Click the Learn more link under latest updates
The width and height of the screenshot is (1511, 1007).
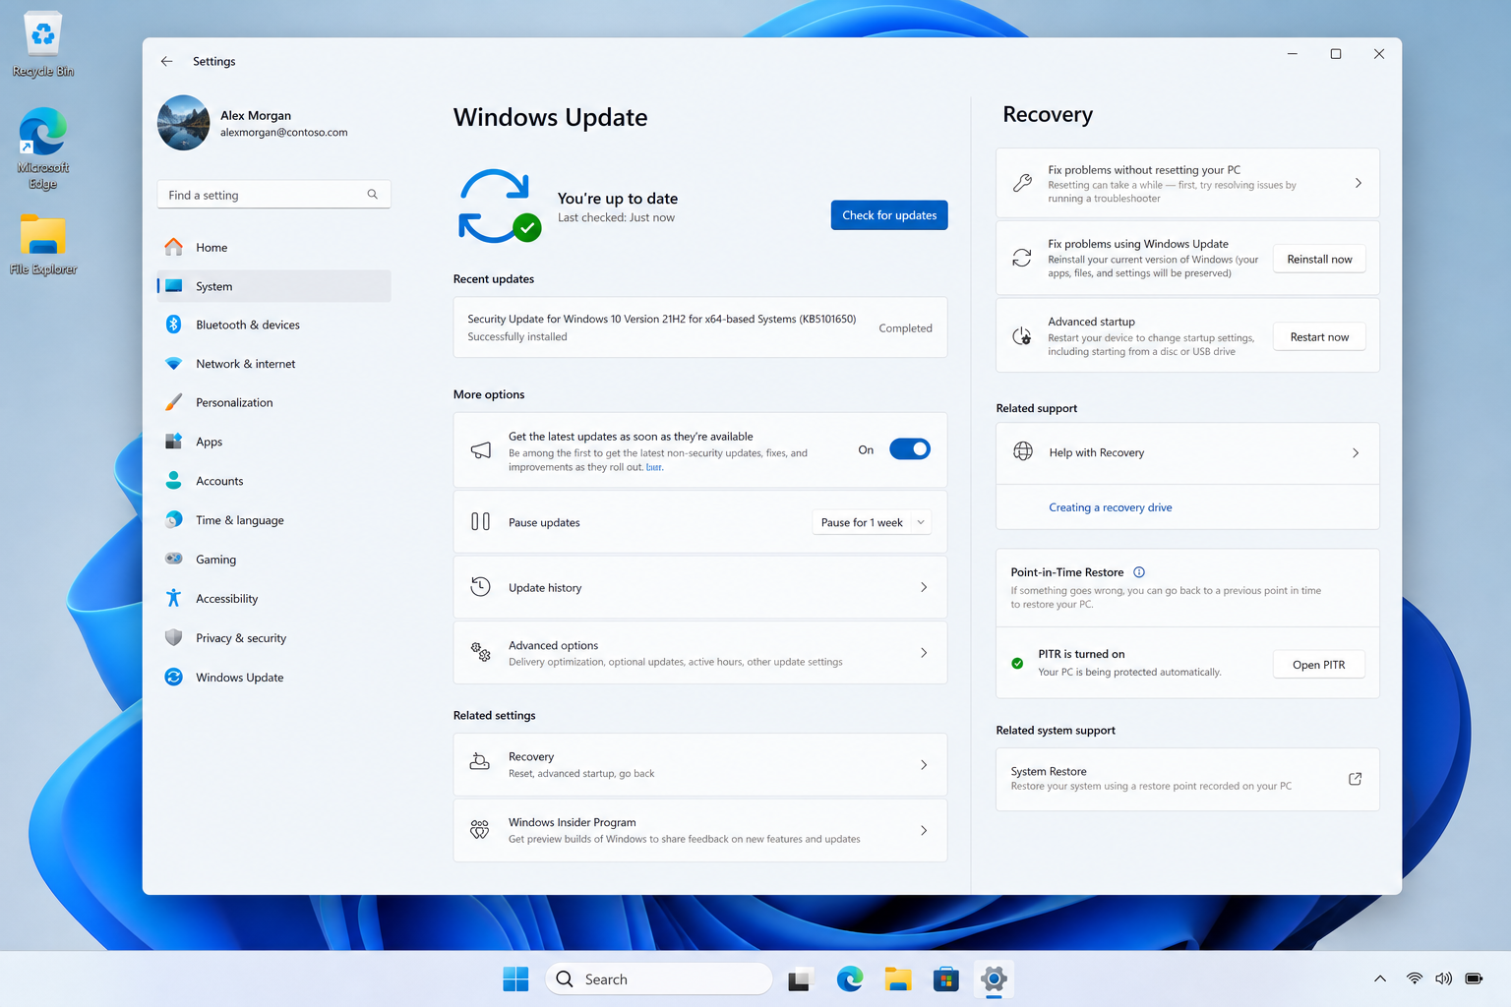(654, 467)
